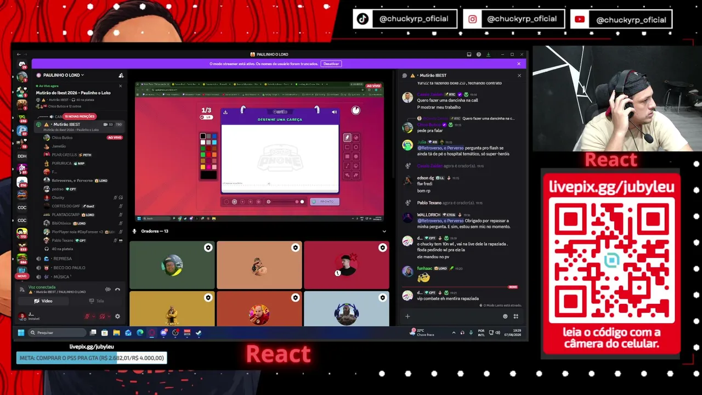This screenshot has width=702, height=395.
Task: Collapse the Oradores — 13 section
Action: [x=384, y=231]
